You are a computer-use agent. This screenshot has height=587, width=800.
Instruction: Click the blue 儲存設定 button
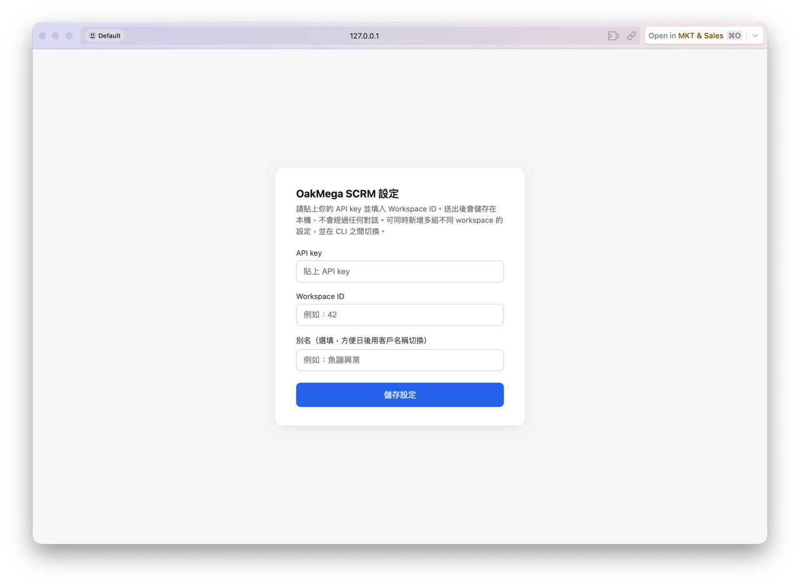point(400,395)
